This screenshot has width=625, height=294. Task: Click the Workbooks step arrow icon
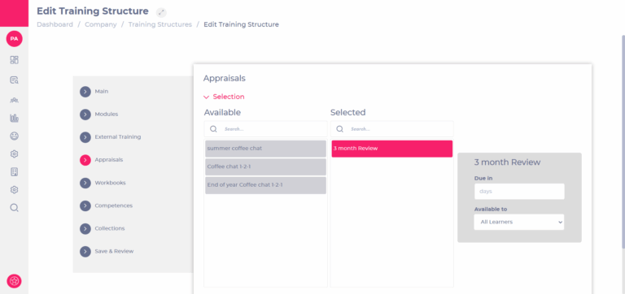tap(85, 183)
